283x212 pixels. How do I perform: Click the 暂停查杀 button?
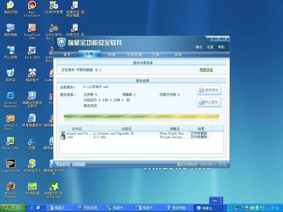click(209, 90)
